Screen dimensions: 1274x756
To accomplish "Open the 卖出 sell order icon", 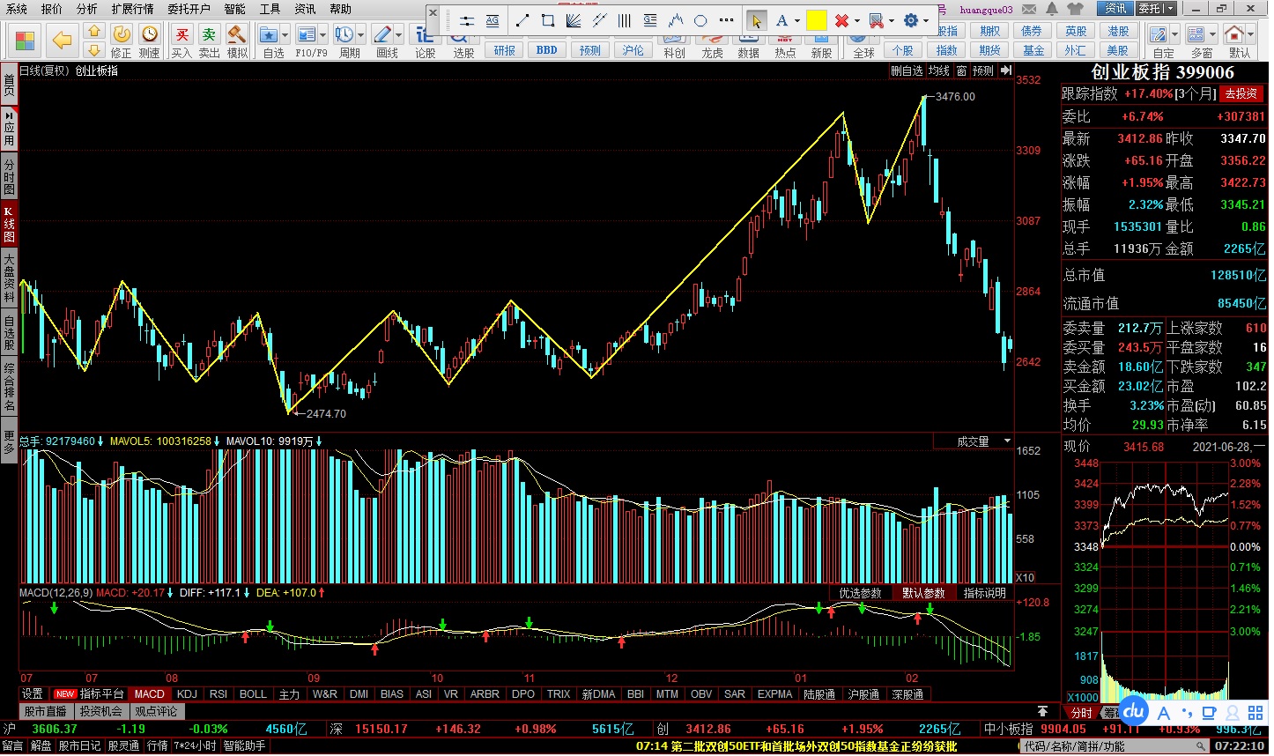I will [x=209, y=41].
